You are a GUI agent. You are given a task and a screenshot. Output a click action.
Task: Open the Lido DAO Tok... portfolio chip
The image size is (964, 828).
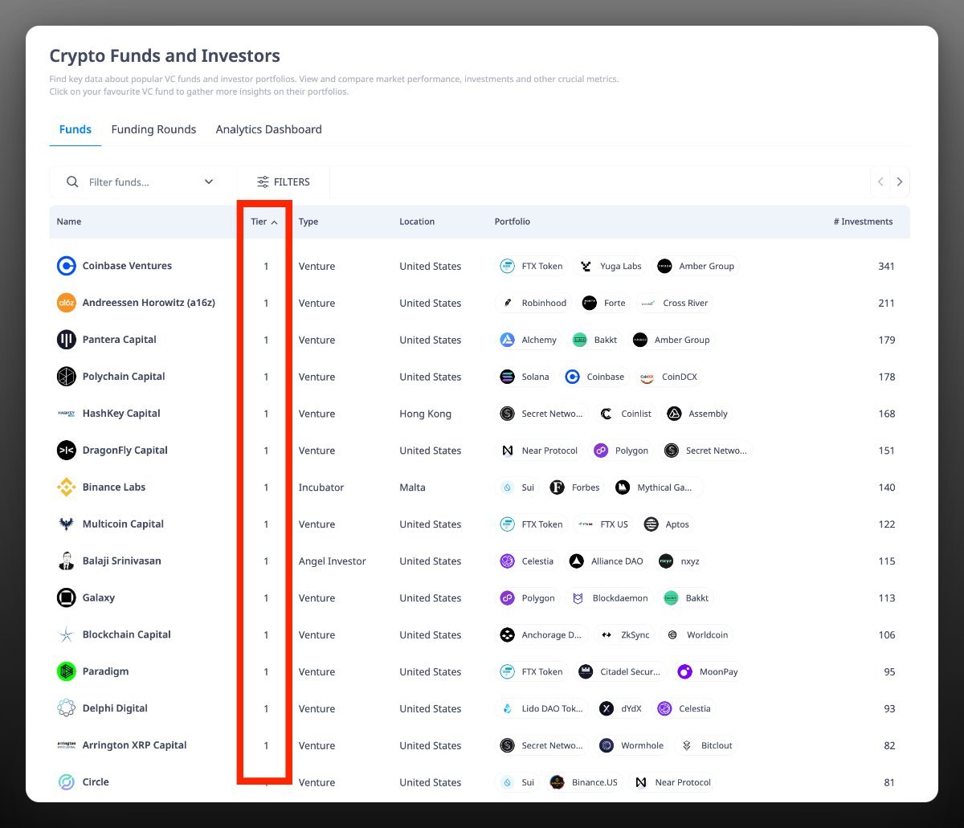[542, 708]
